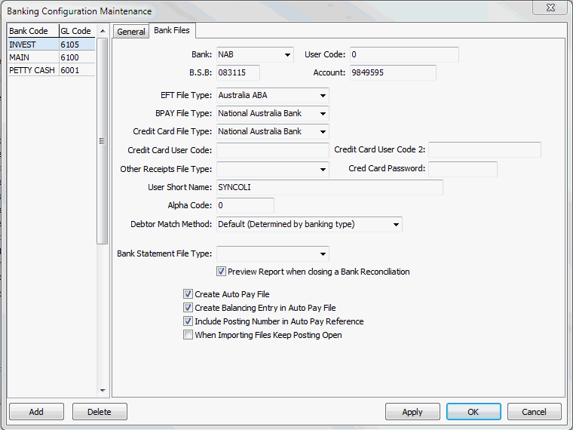Click the Cred Card Password field
Image resolution: width=573 pixels, height=430 pixels.
463,169
